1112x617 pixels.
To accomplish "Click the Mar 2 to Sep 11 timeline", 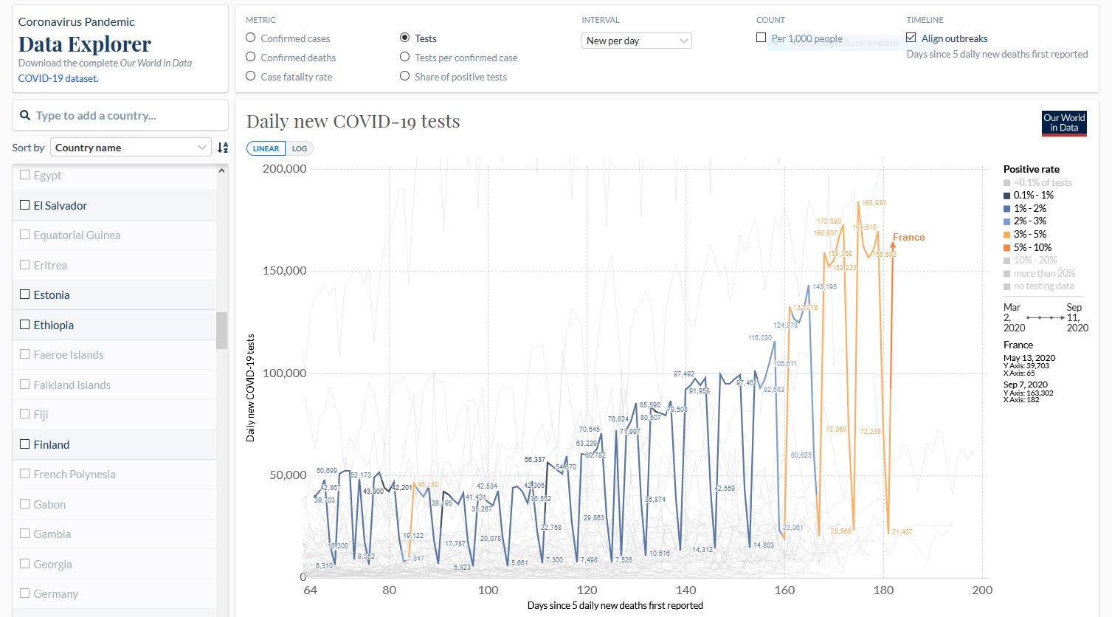I will tap(1045, 317).
